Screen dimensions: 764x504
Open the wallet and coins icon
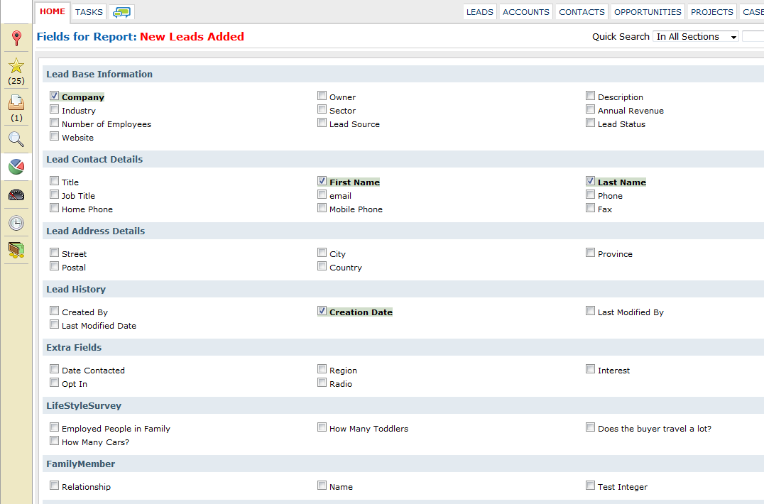tap(16, 251)
